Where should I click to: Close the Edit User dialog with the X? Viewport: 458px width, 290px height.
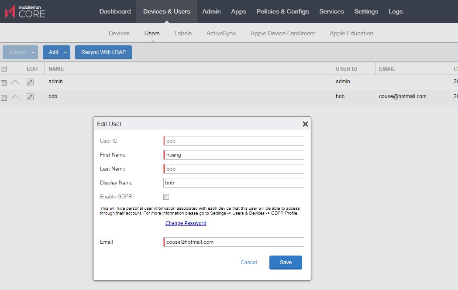click(x=305, y=124)
